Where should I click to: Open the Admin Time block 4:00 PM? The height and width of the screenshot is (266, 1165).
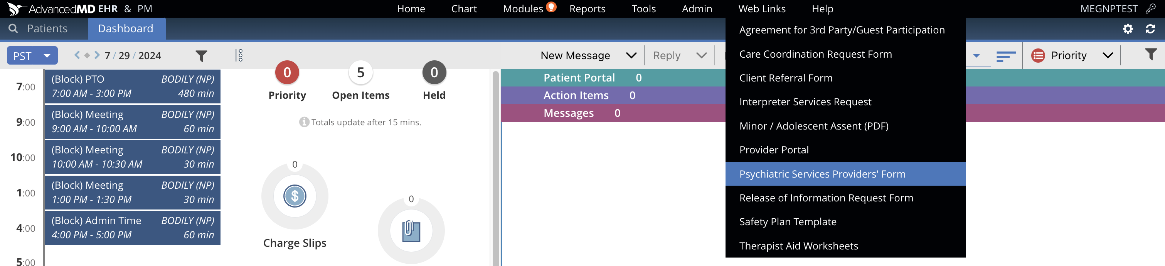[x=133, y=228]
